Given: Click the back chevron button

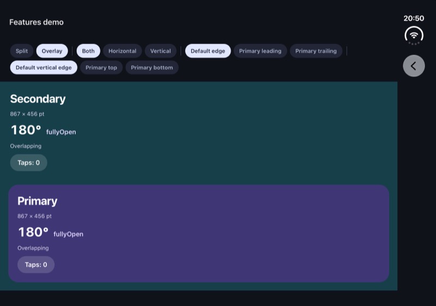Looking at the screenshot, I should point(414,66).
